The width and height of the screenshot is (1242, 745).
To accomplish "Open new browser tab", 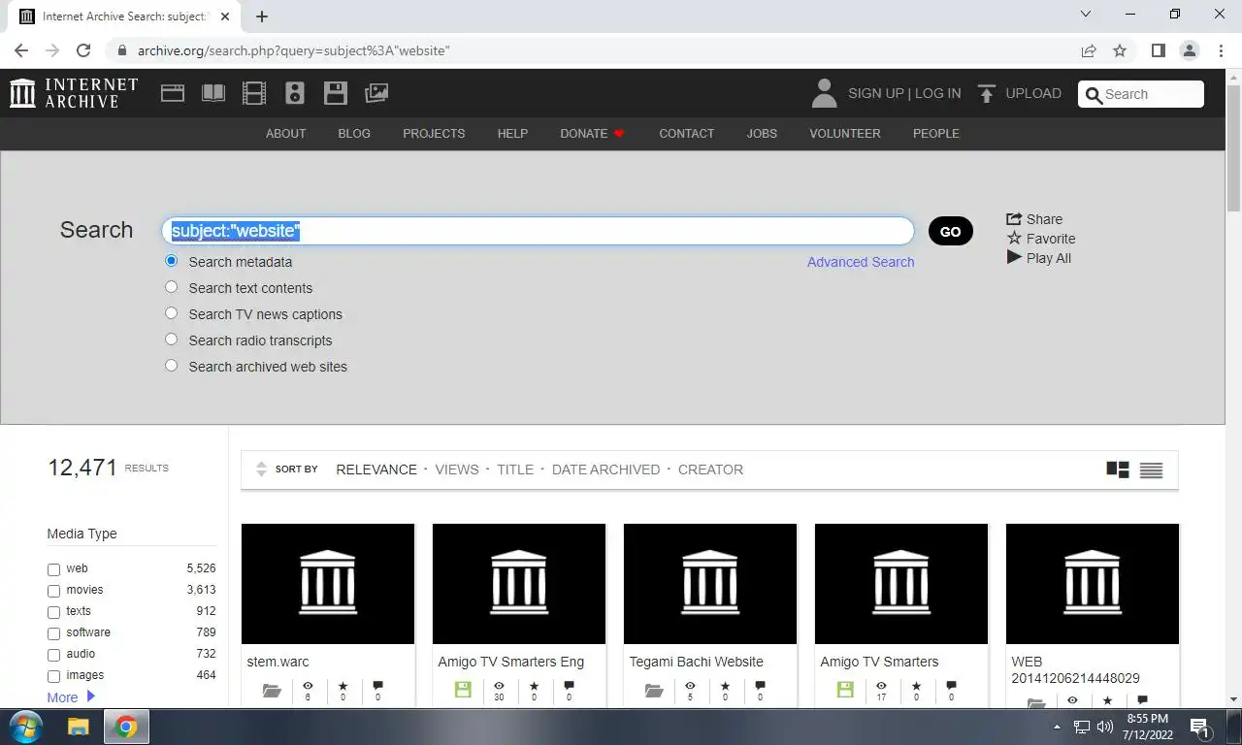I will pos(262,16).
